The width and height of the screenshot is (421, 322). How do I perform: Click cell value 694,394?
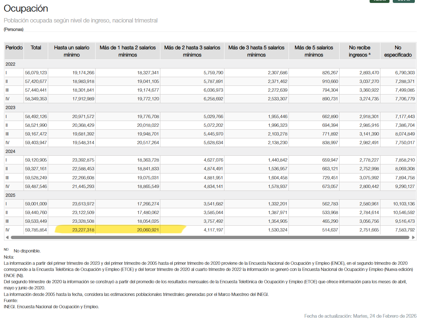(x=330, y=125)
